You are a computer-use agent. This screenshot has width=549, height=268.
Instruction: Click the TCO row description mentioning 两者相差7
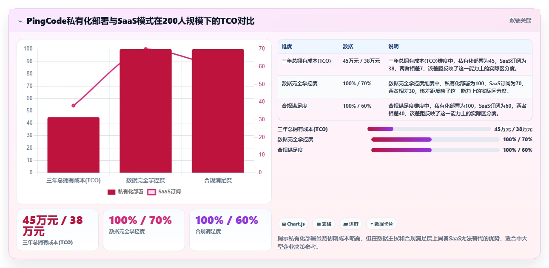pos(458,65)
